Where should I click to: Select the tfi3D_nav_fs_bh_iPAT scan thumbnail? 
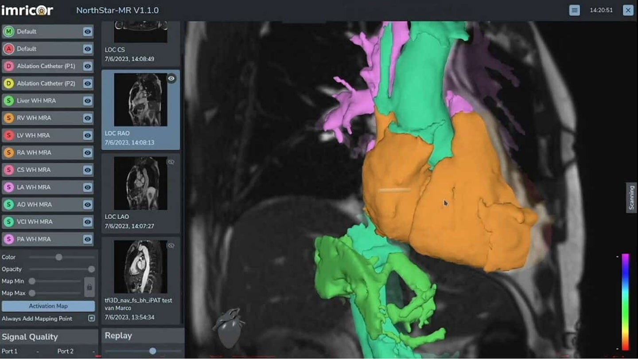tap(140, 266)
